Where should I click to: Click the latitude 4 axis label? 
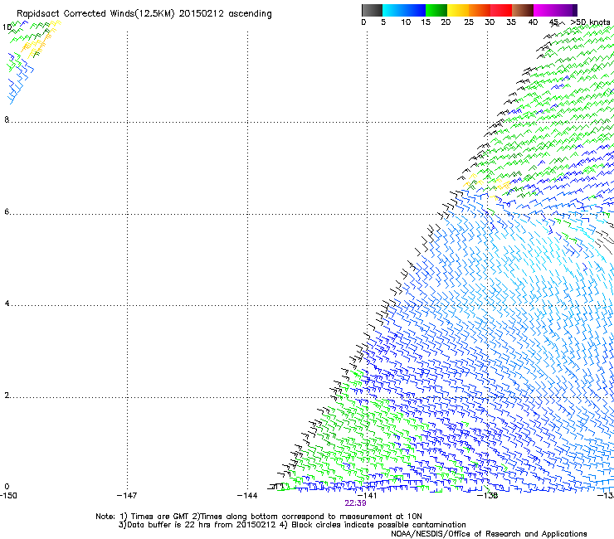click(7, 303)
